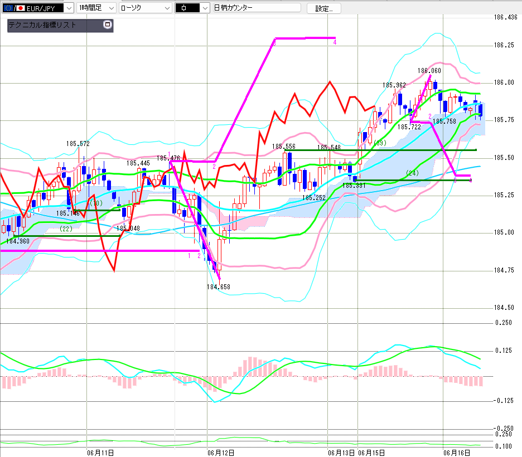522x457 pixels.
Task: Click the 185.548 price label
Action: point(329,147)
